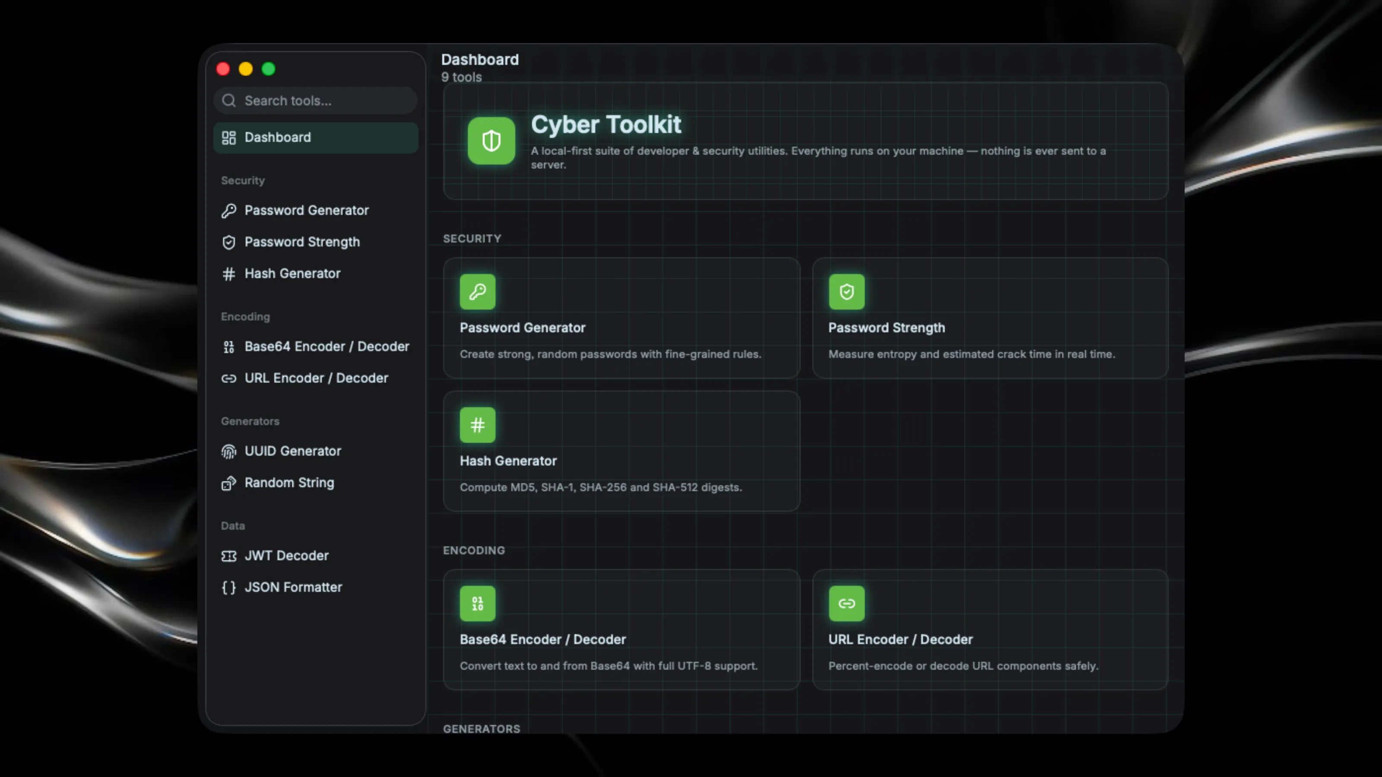Click the link icon beside URL Encoder in sidebar
Screen dimensions: 1382x777
(x=229, y=379)
